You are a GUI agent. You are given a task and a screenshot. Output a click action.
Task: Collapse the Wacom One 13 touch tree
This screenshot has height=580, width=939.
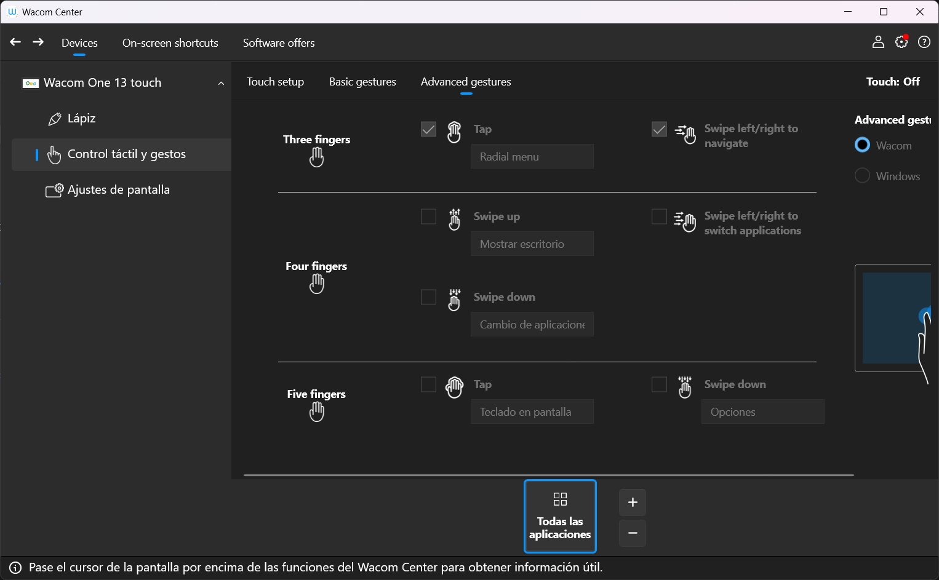click(221, 84)
